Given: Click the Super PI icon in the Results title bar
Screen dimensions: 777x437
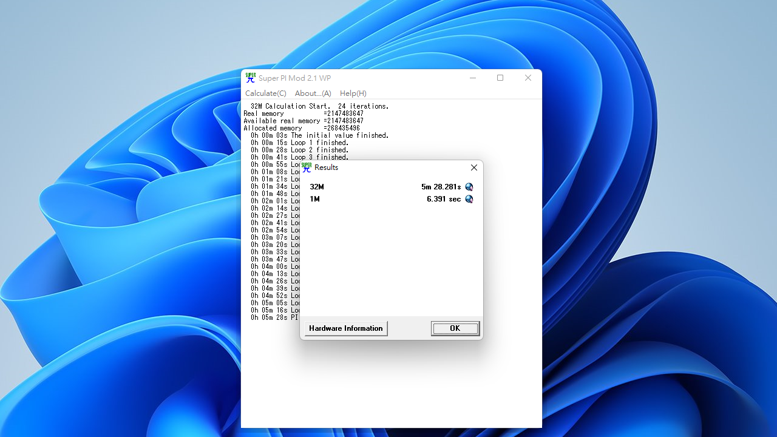Looking at the screenshot, I should coord(307,168).
